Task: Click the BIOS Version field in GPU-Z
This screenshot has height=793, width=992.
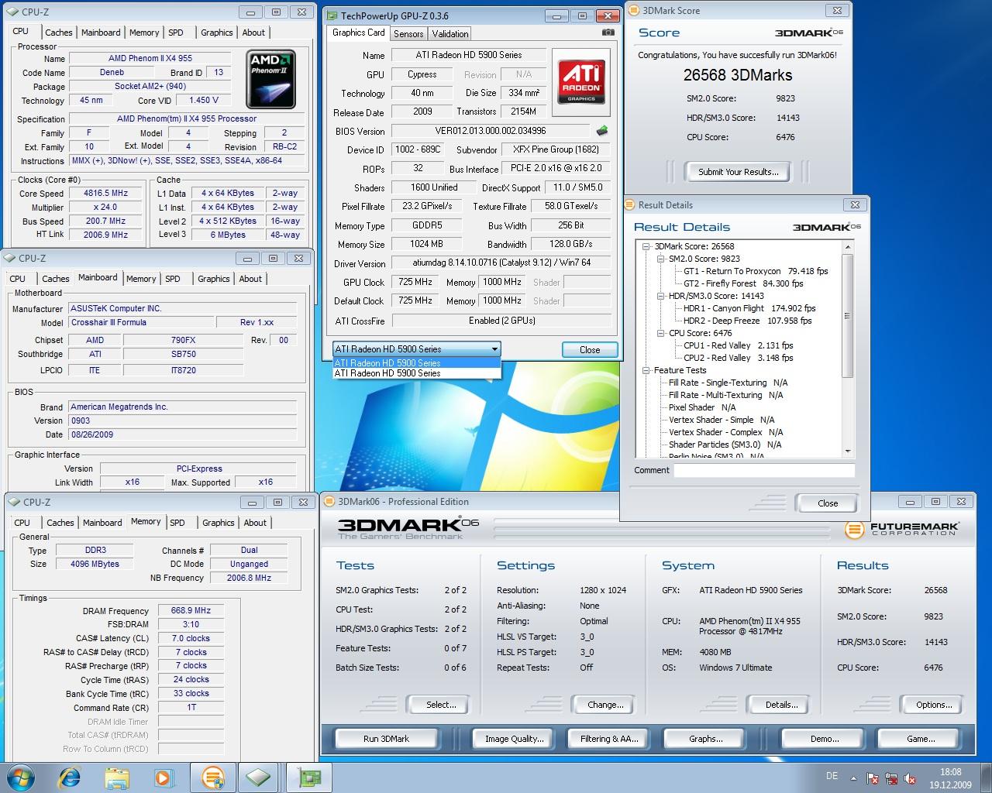Action: coord(491,131)
